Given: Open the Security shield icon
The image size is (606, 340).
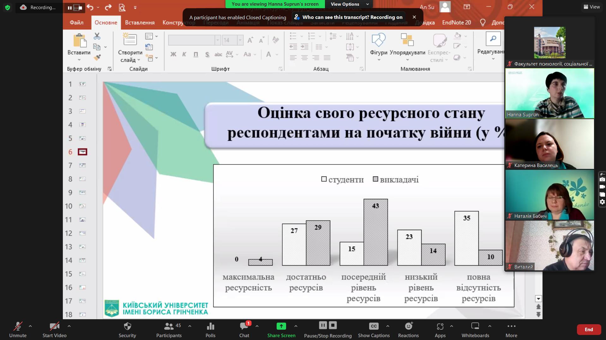Looking at the screenshot, I should pyautogui.click(x=127, y=326).
